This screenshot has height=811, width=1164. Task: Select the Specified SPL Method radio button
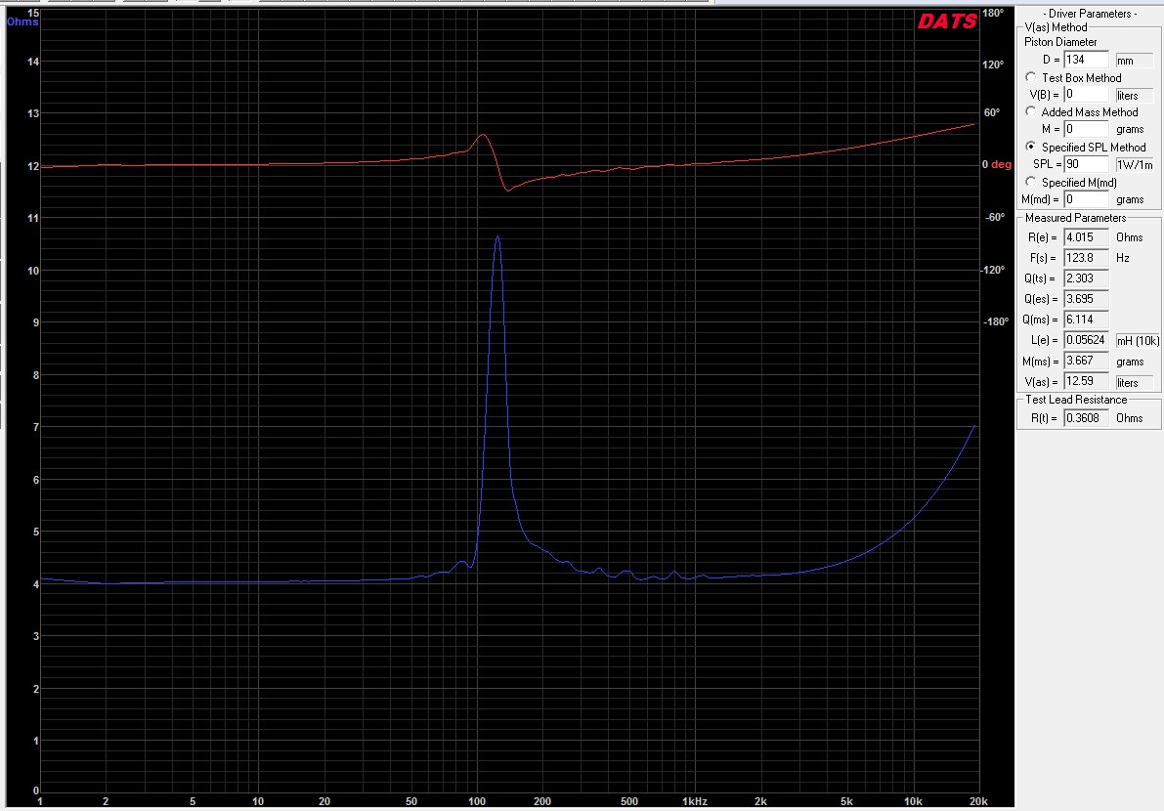(x=1030, y=147)
